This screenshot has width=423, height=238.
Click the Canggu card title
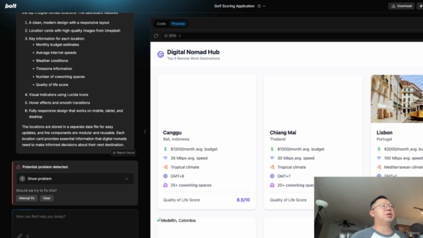coord(172,132)
